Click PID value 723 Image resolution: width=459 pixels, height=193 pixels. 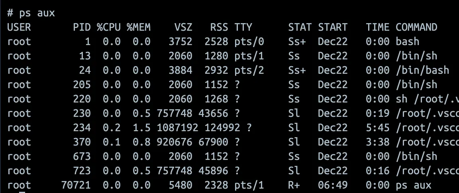point(82,171)
